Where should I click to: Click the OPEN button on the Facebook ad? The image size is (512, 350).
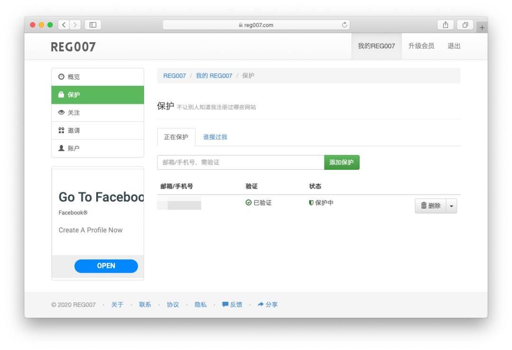(106, 266)
